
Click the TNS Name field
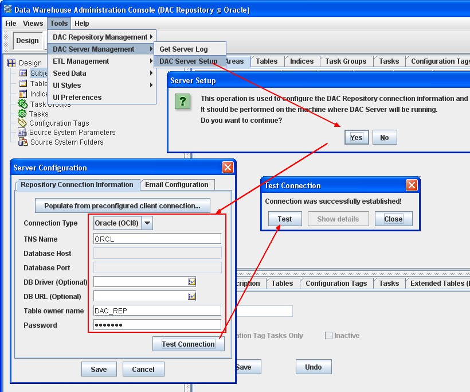pos(157,239)
